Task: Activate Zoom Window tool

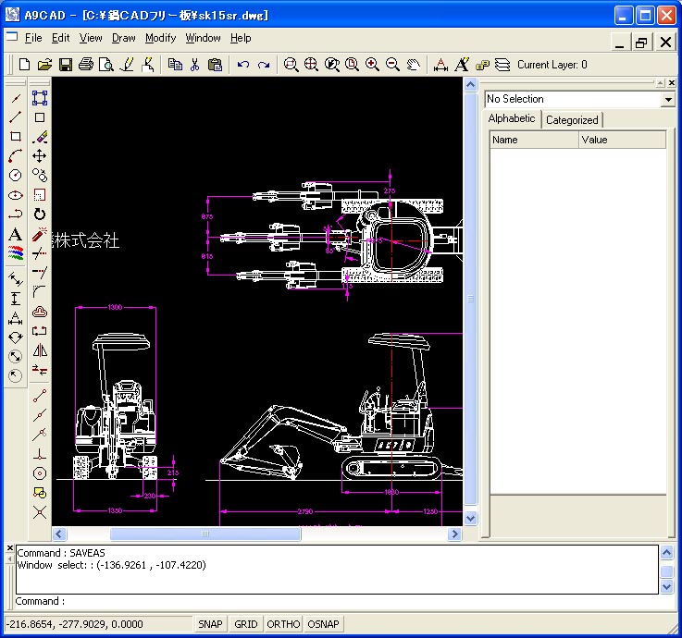Action: click(x=291, y=65)
